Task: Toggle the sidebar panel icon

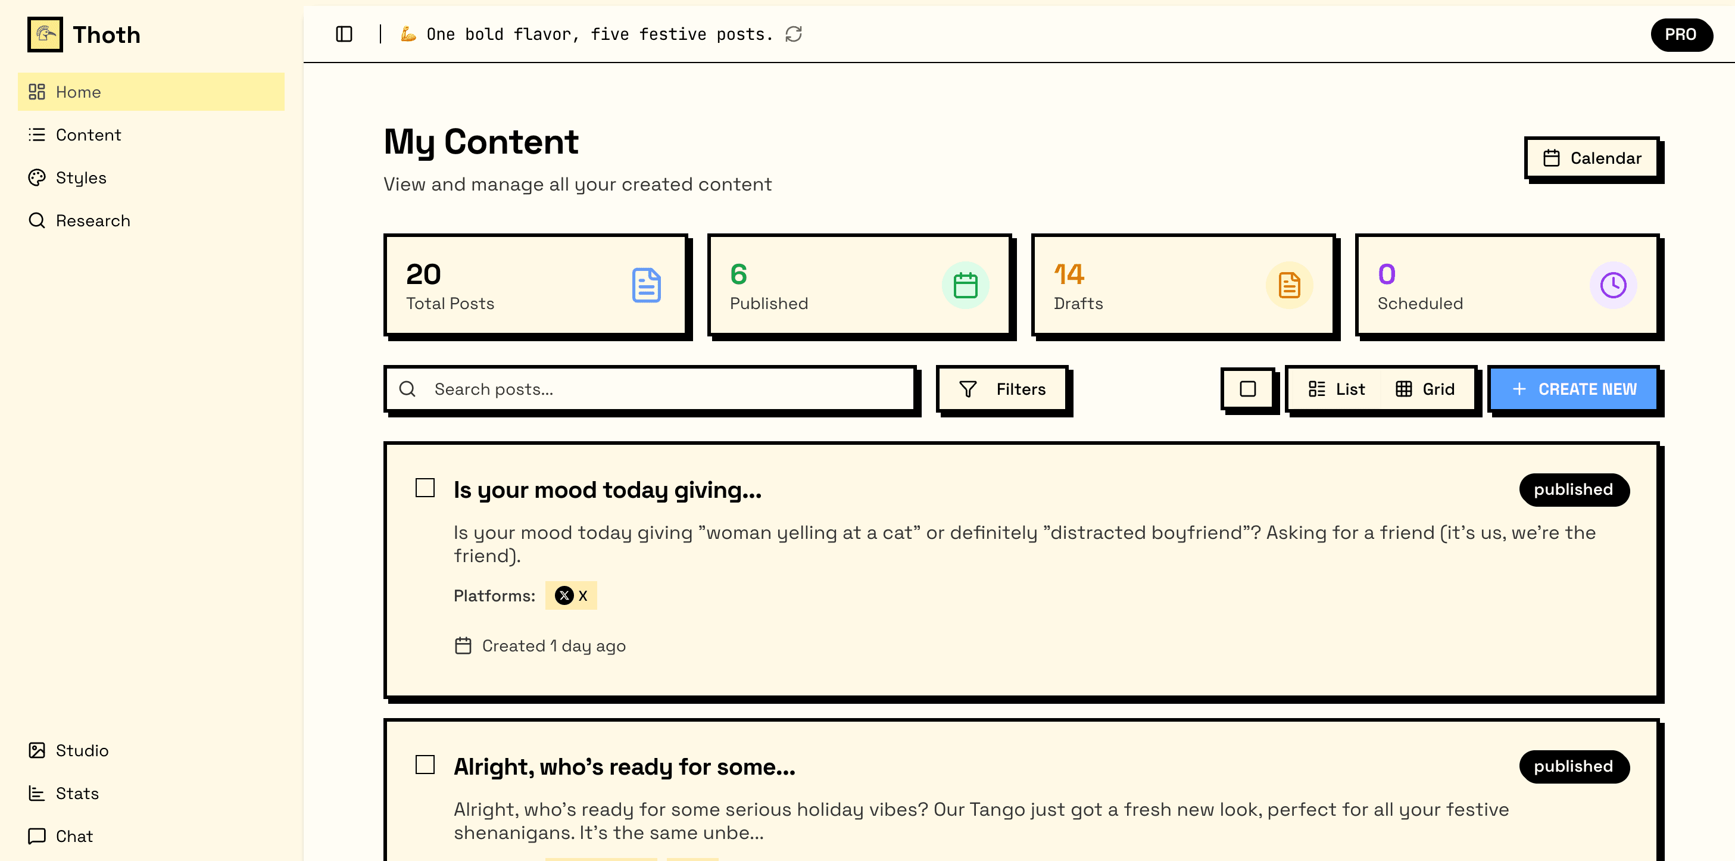Action: click(x=344, y=35)
